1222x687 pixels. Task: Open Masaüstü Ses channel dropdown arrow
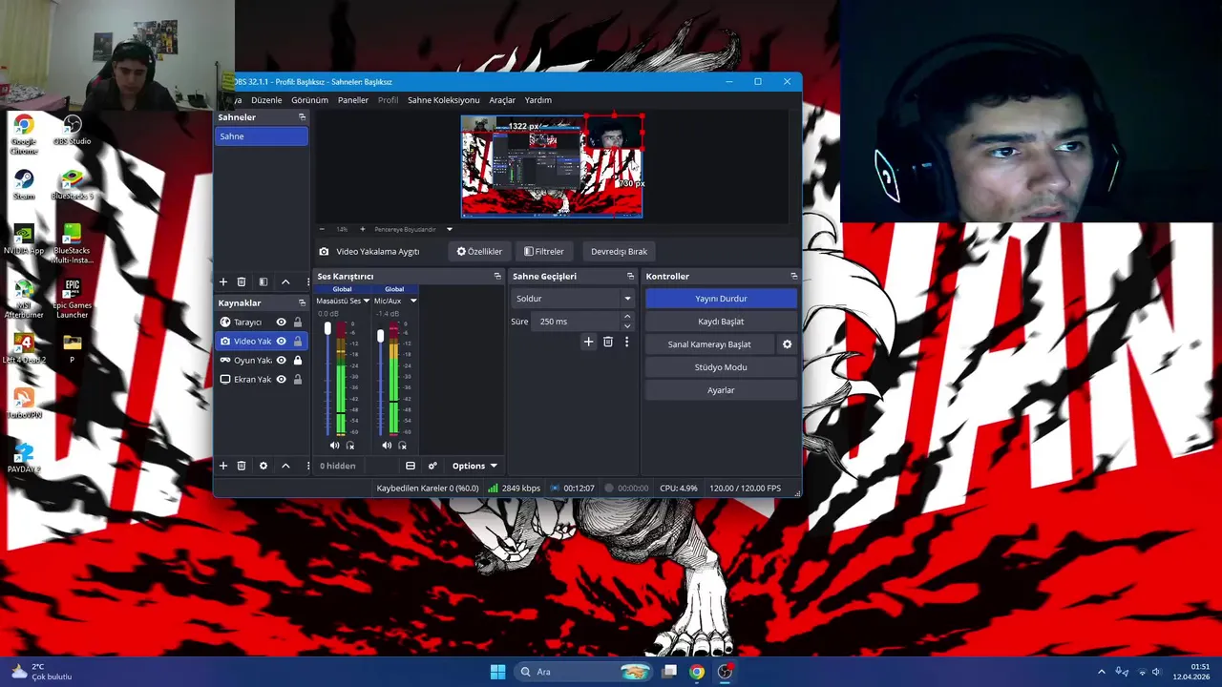(366, 302)
